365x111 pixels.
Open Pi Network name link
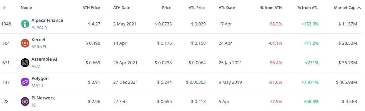43,98
